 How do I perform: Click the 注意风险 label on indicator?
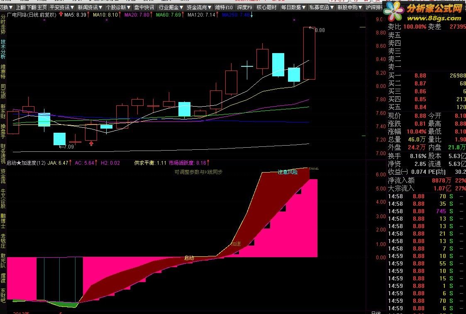(x=288, y=172)
